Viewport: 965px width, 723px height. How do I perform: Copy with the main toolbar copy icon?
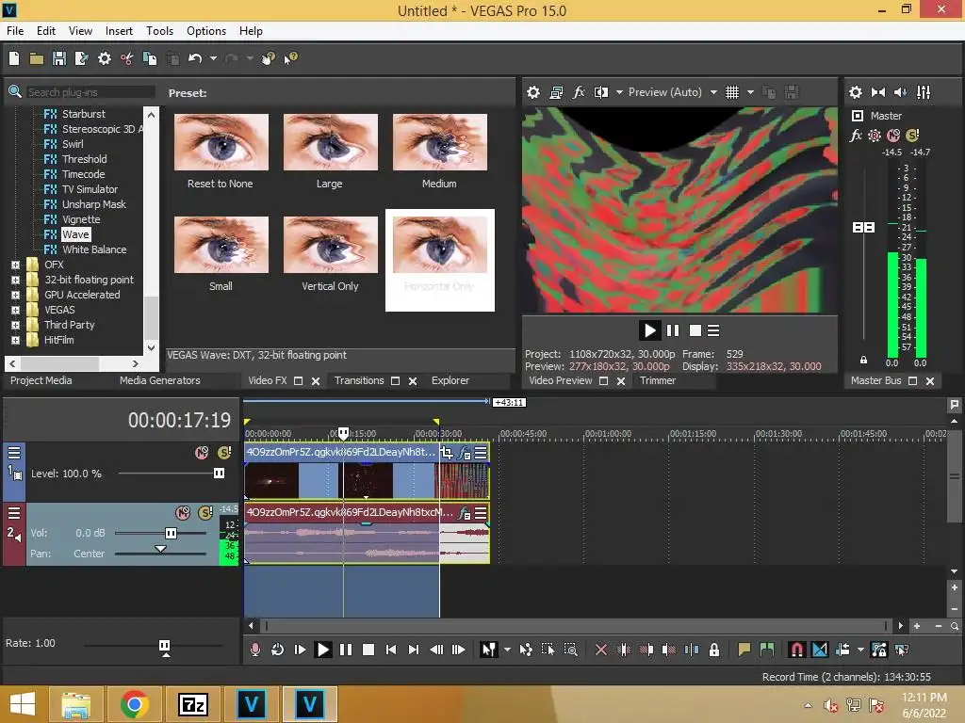[150, 58]
